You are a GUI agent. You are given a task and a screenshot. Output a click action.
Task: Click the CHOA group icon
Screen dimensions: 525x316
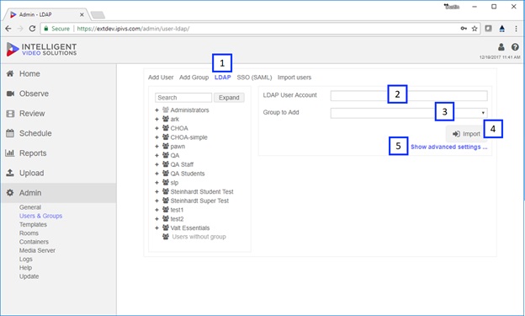[166, 128]
